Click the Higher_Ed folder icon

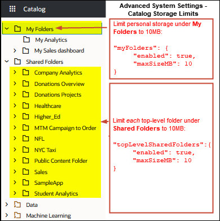(x=25, y=116)
